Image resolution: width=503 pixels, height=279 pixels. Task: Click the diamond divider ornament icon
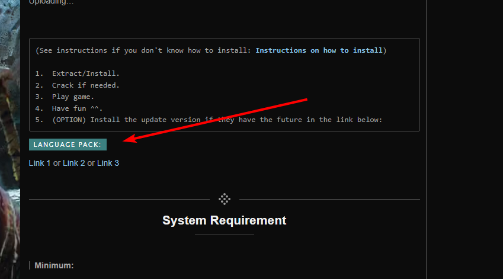[225, 199]
